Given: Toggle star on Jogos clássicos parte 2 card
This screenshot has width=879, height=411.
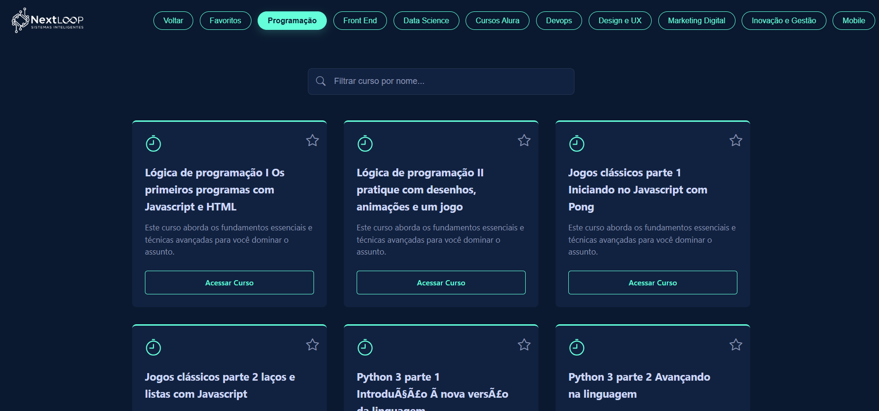Looking at the screenshot, I should coord(313,345).
